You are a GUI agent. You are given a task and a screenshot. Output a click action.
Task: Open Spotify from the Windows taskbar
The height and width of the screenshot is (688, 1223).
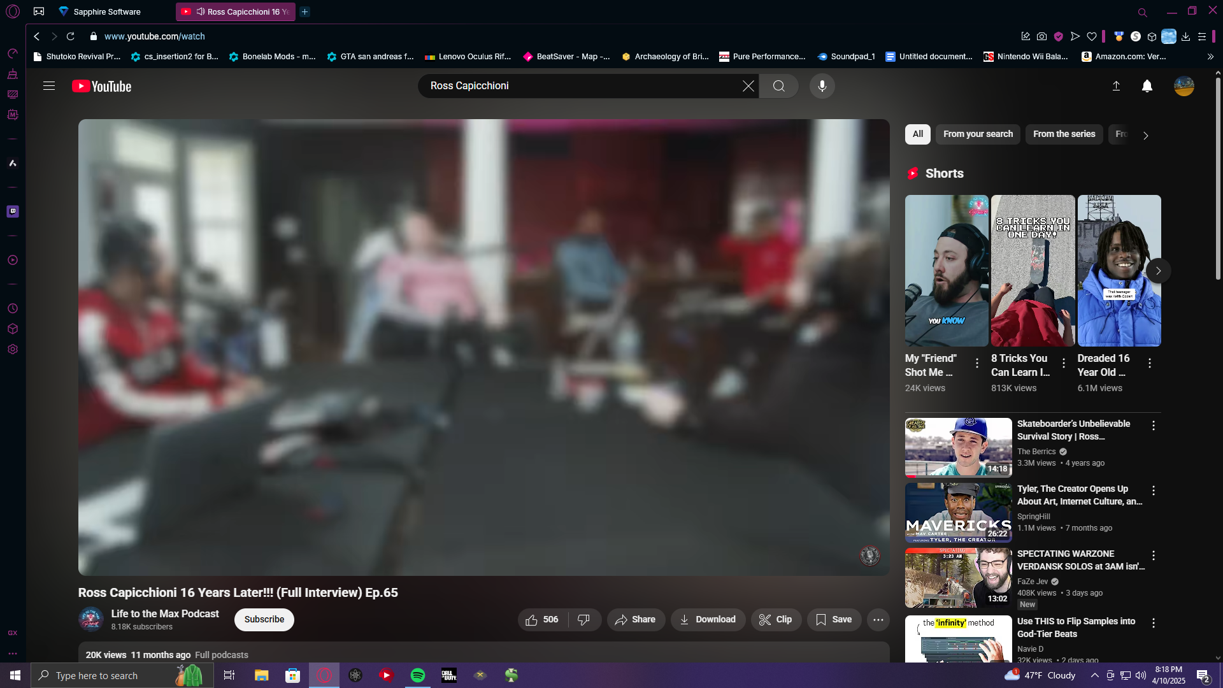(x=418, y=675)
